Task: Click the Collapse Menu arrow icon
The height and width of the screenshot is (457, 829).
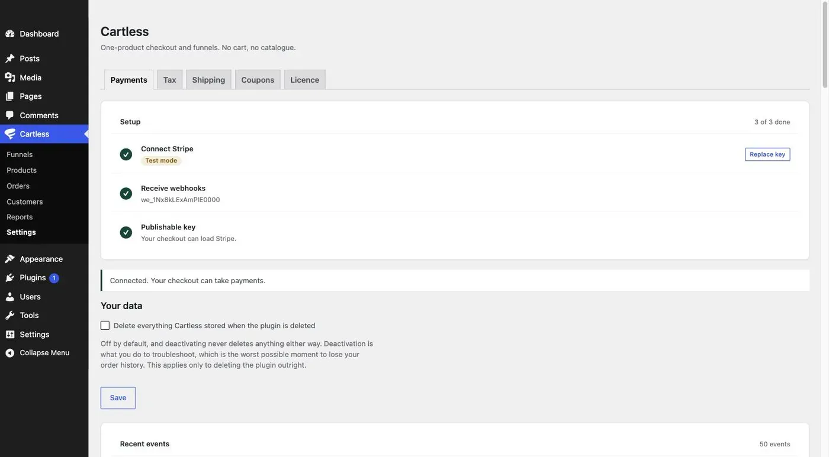Action: click(x=10, y=353)
